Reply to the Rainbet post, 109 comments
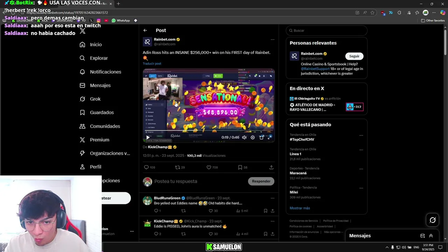This screenshot has height=252, width=448. [x=149, y=167]
